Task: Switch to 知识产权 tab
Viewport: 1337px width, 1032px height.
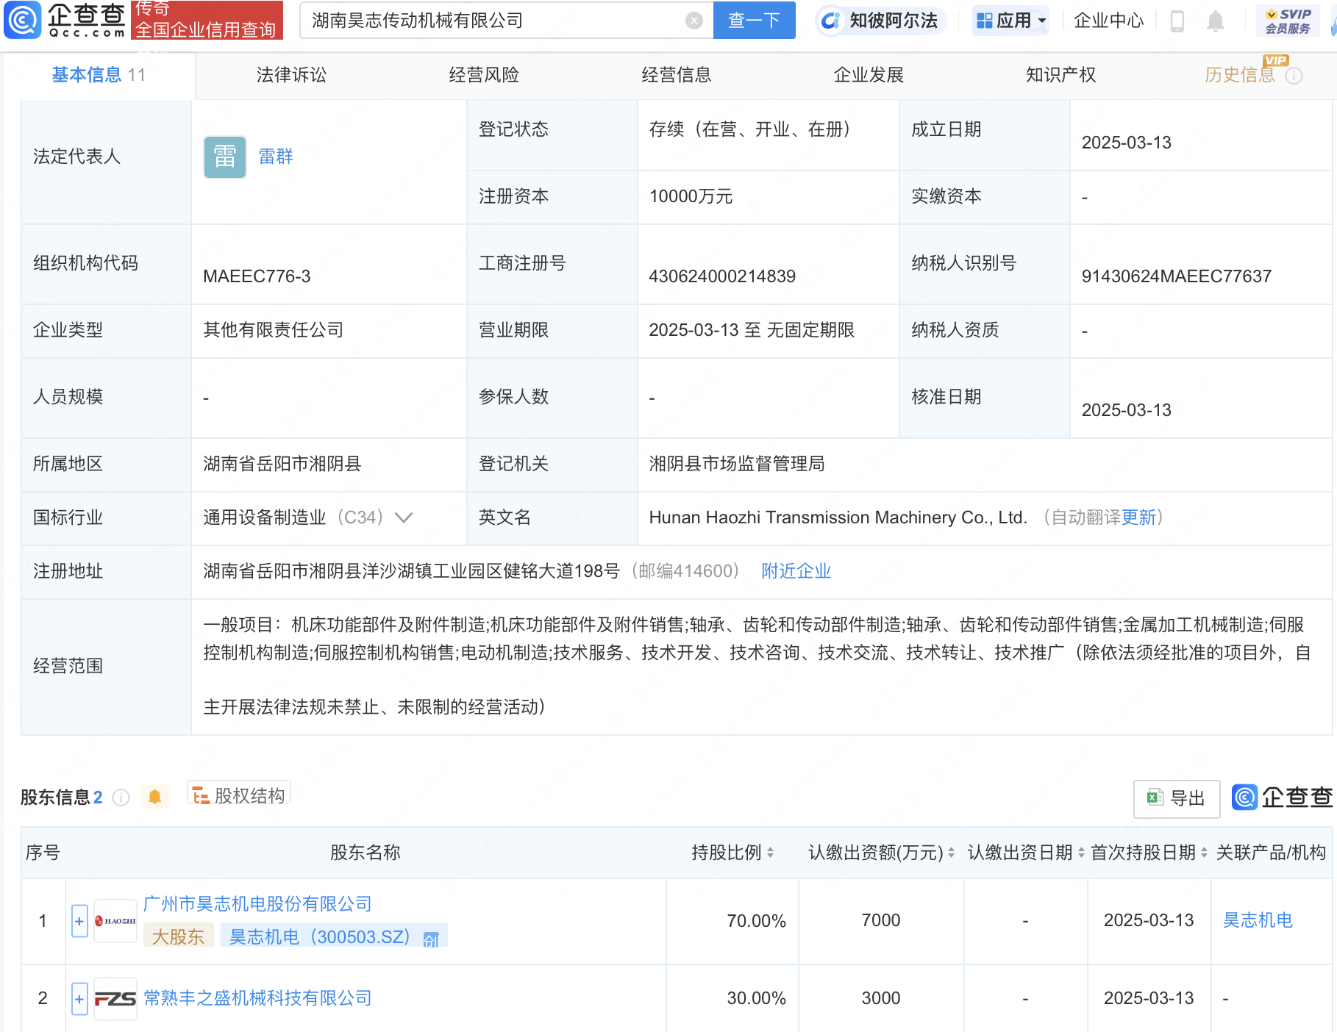Action: click(1060, 75)
